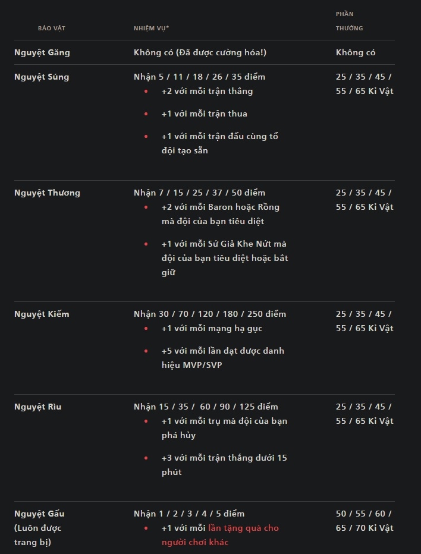421x554 pixels.
Task: Select the Nguyệt Súng row title
Action: point(42,77)
